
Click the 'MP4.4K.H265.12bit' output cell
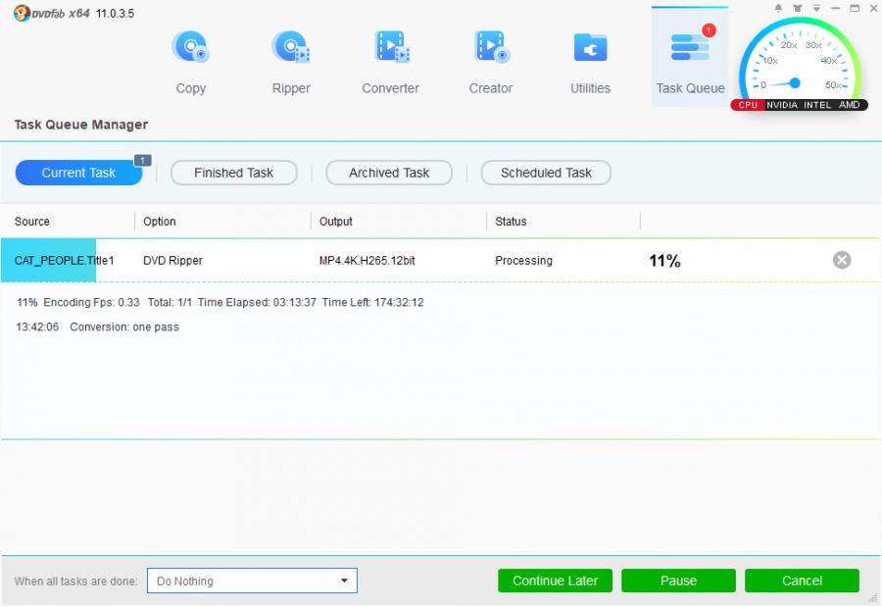pos(367,260)
